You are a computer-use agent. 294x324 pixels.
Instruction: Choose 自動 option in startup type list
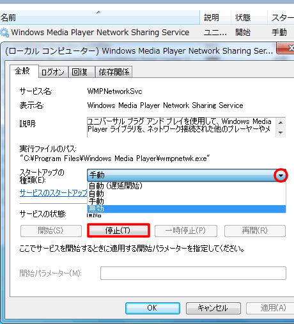point(187,194)
